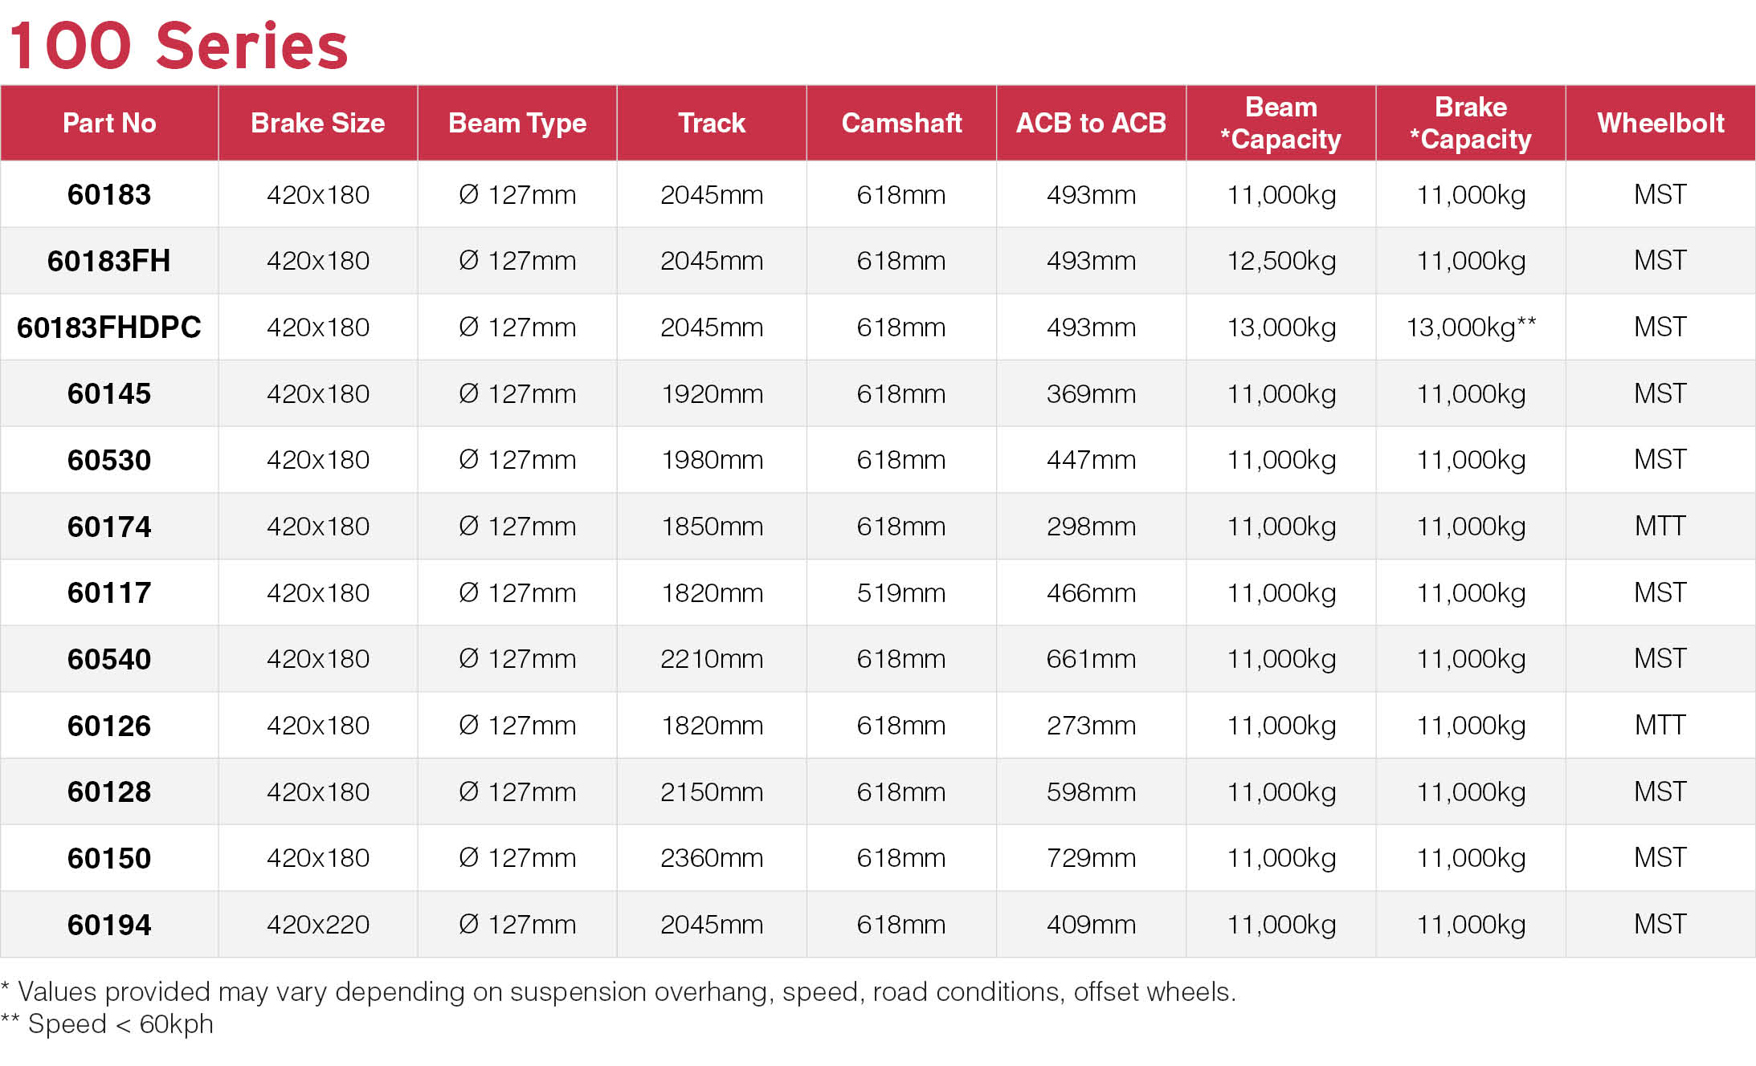
Task: Click the 100 Series heading
Action: coord(178,46)
